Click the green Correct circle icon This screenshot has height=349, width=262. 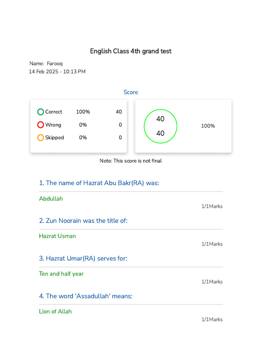[x=41, y=112]
